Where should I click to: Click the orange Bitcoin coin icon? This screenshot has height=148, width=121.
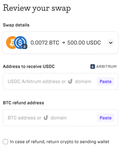pyautogui.click(x=10, y=42)
